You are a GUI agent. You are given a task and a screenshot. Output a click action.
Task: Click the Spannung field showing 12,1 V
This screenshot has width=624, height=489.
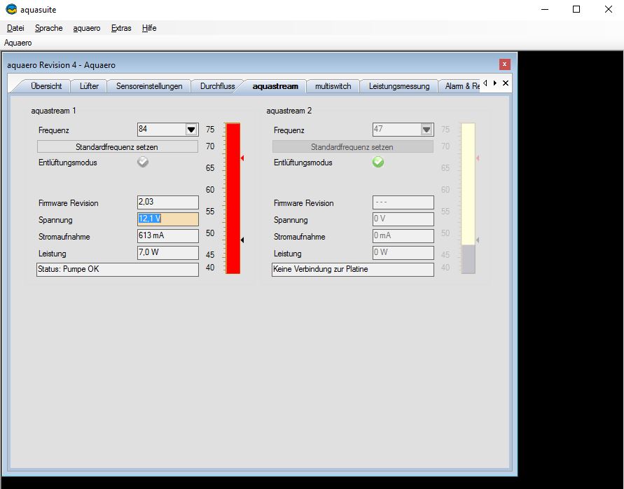[x=168, y=219]
